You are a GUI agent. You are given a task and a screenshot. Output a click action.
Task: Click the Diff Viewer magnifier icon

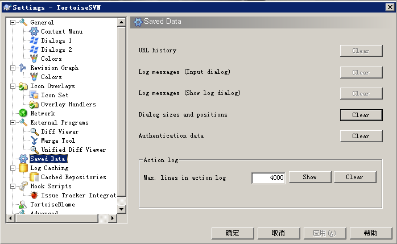tap(34, 131)
